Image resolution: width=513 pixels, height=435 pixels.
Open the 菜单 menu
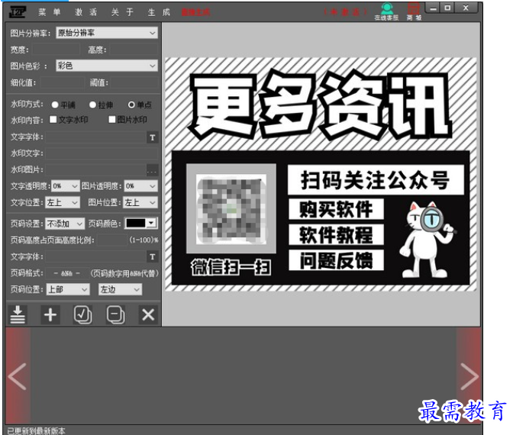click(x=50, y=12)
